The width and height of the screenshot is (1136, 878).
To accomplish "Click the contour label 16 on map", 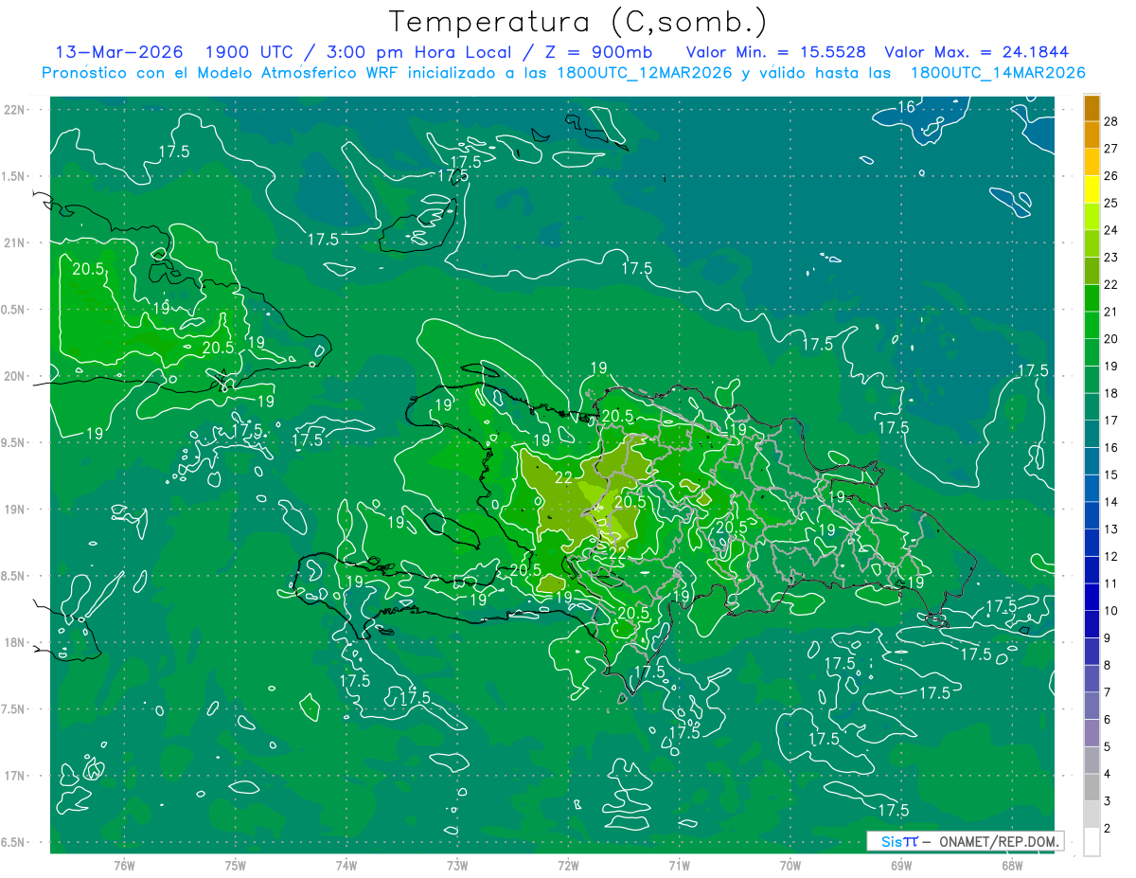I will point(906,107).
